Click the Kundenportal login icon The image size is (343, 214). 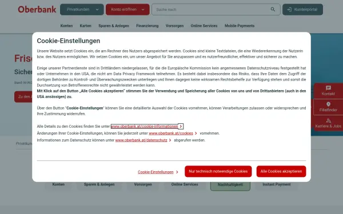tap(289, 10)
